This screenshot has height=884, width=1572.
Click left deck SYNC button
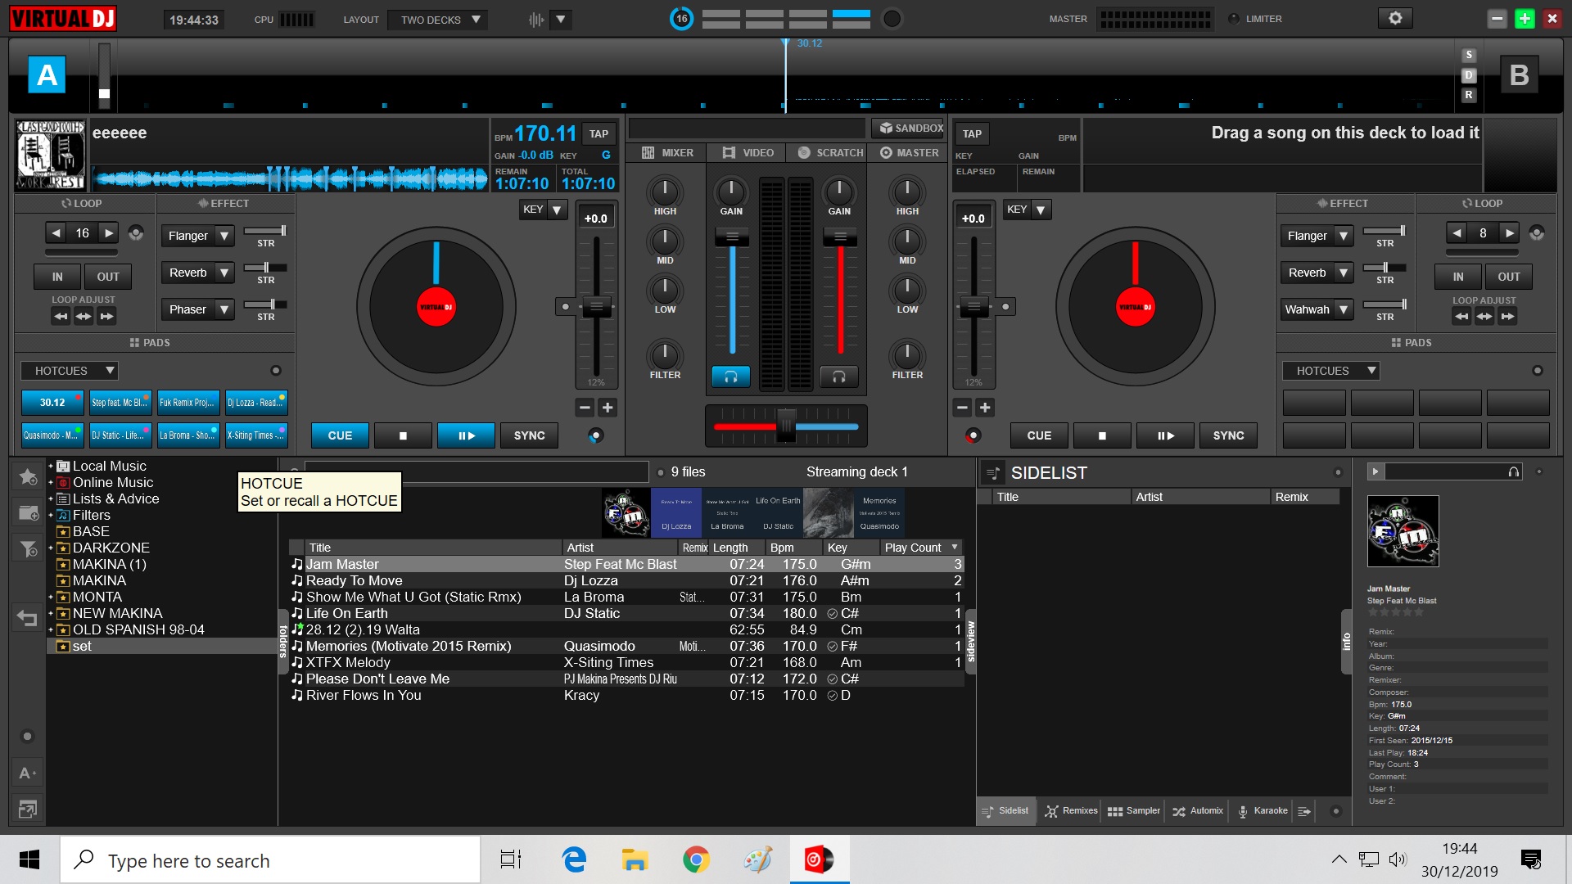pyautogui.click(x=529, y=435)
